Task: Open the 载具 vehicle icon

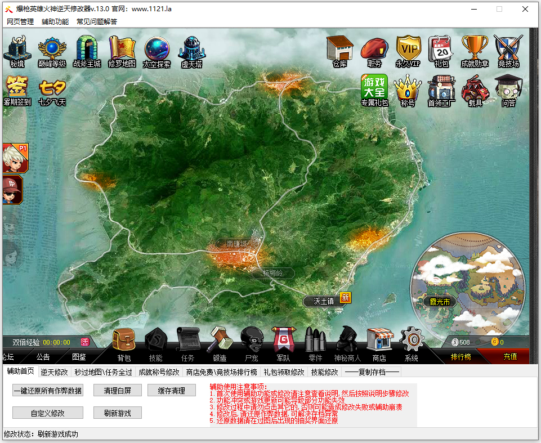Action: 475,91
